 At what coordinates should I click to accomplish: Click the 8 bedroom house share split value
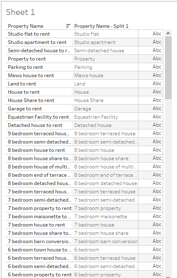[101, 159]
